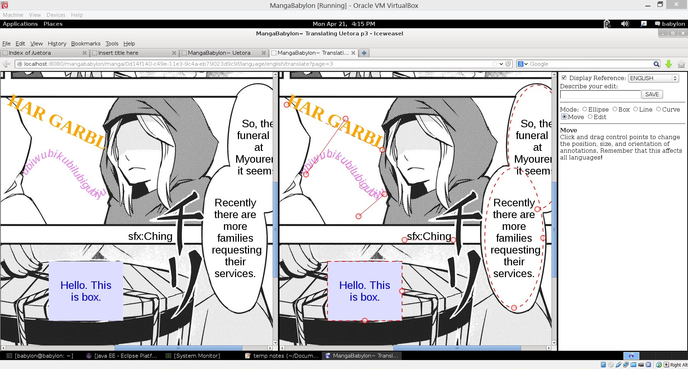Viewport: 688px width, 369px height.
Task: Open the File menu in Iceweasel
Action: click(6, 43)
